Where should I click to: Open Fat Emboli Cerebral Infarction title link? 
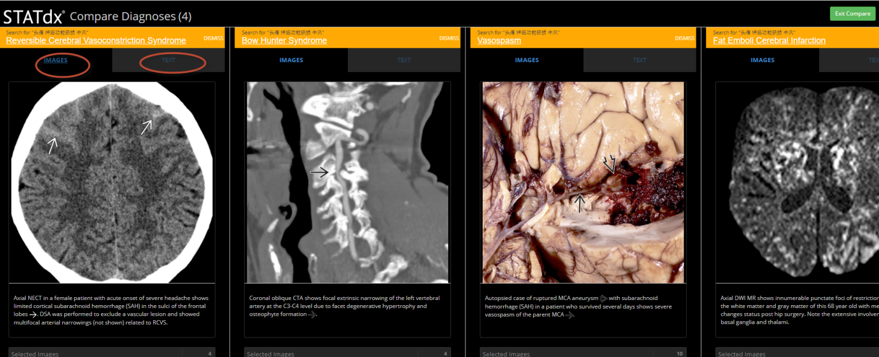769,41
